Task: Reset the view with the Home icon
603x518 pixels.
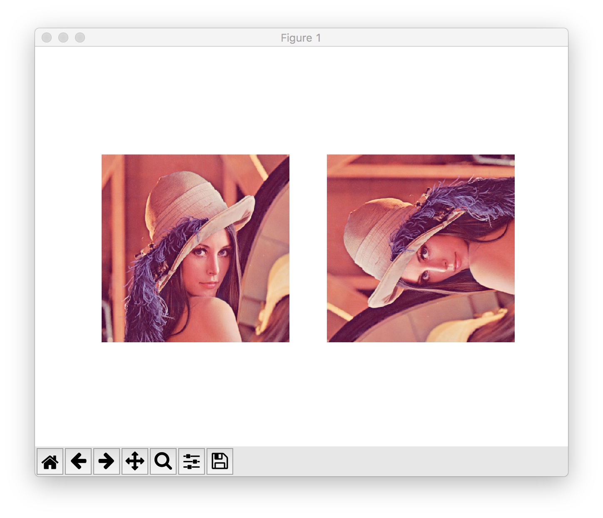Action: tap(50, 461)
